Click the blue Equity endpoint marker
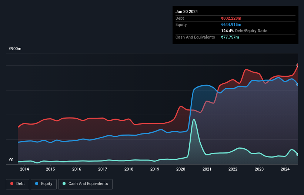 click(298, 85)
